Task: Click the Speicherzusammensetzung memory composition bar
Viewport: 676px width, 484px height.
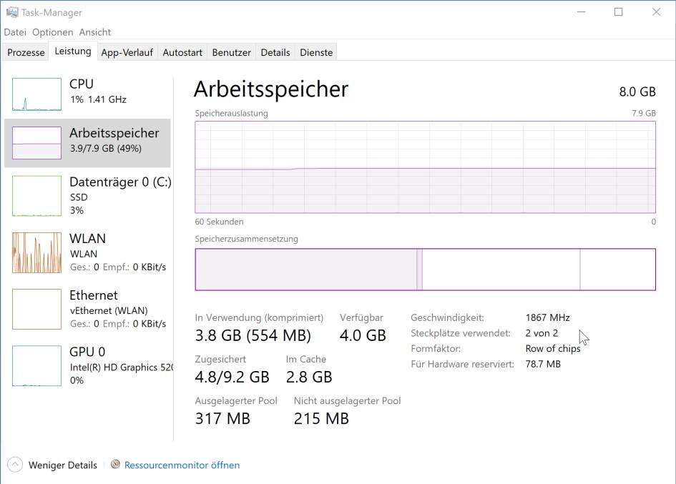Action: tap(425, 270)
